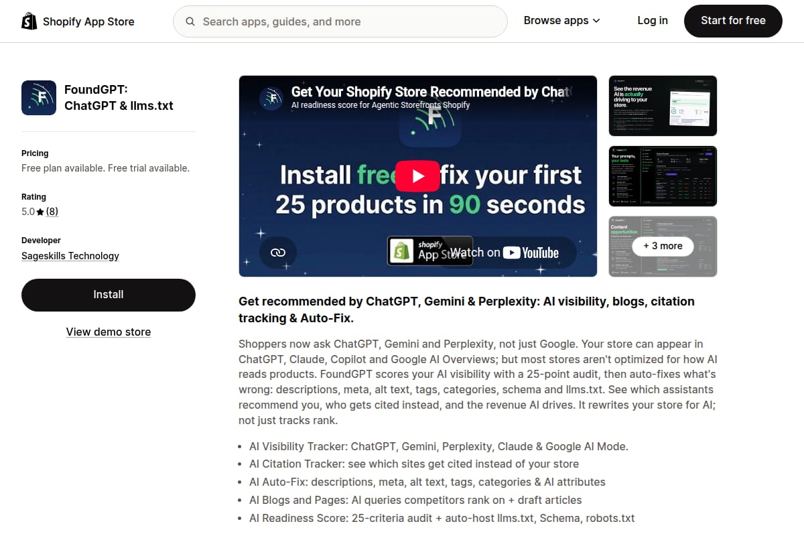Install the FoundGPT app
Viewport: 804px width, 536px height.
[109, 295]
